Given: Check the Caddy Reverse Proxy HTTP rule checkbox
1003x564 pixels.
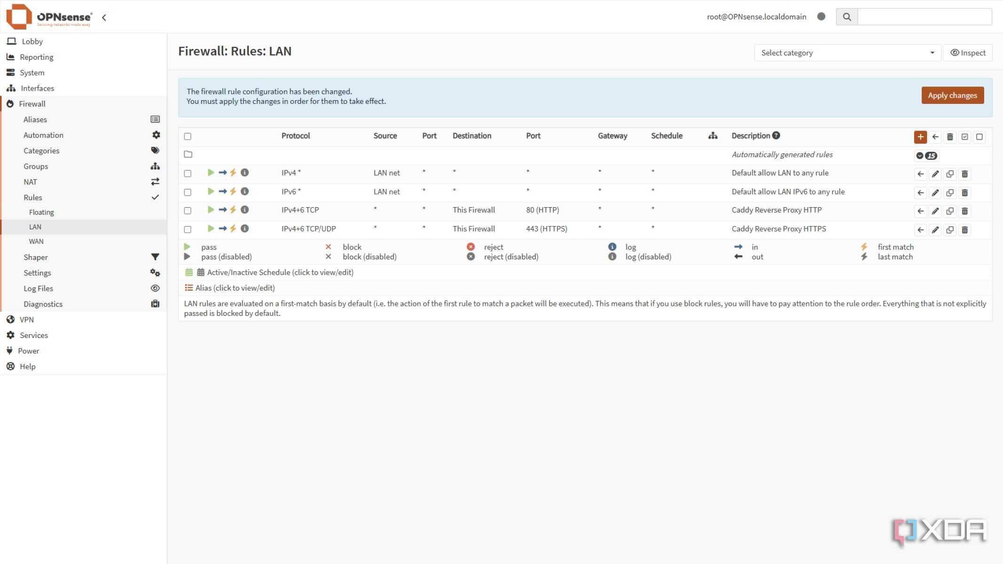Looking at the screenshot, I should [x=188, y=211].
